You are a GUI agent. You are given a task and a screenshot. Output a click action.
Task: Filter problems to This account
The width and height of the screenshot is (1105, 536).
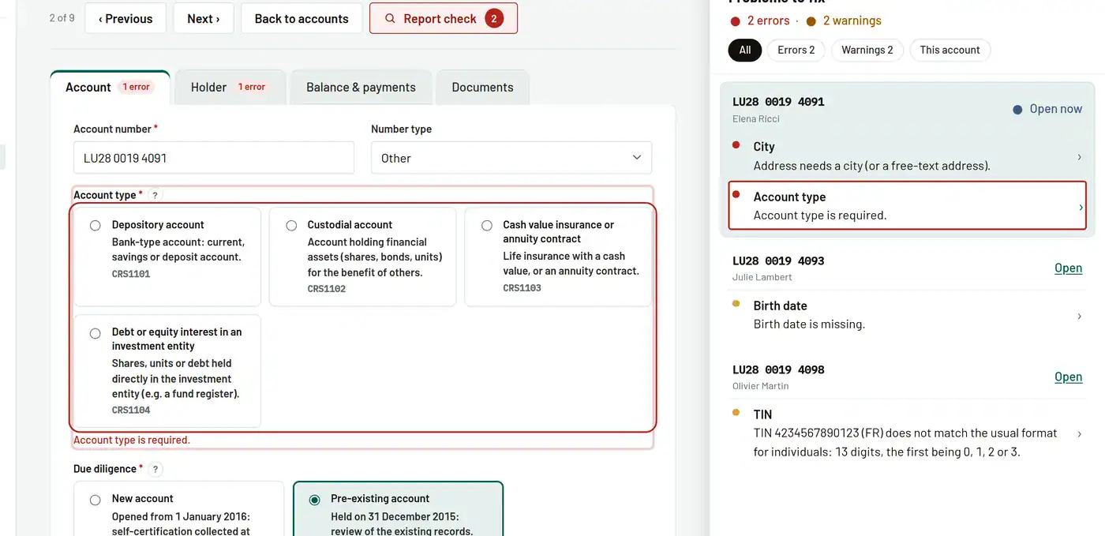tap(950, 50)
